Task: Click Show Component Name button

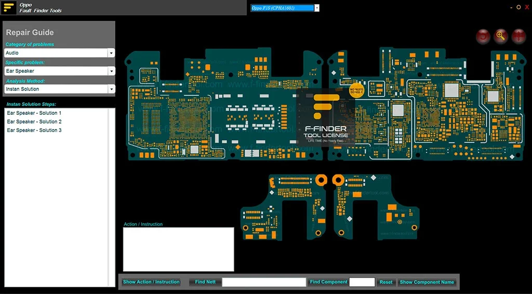Action: coord(427,282)
